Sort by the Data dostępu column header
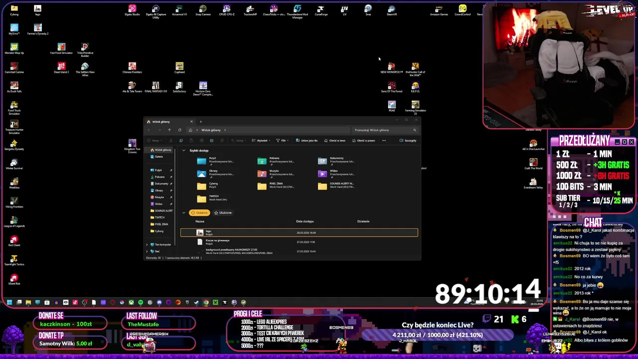Image resolution: width=638 pixels, height=359 pixels. (x=305, y=221)
